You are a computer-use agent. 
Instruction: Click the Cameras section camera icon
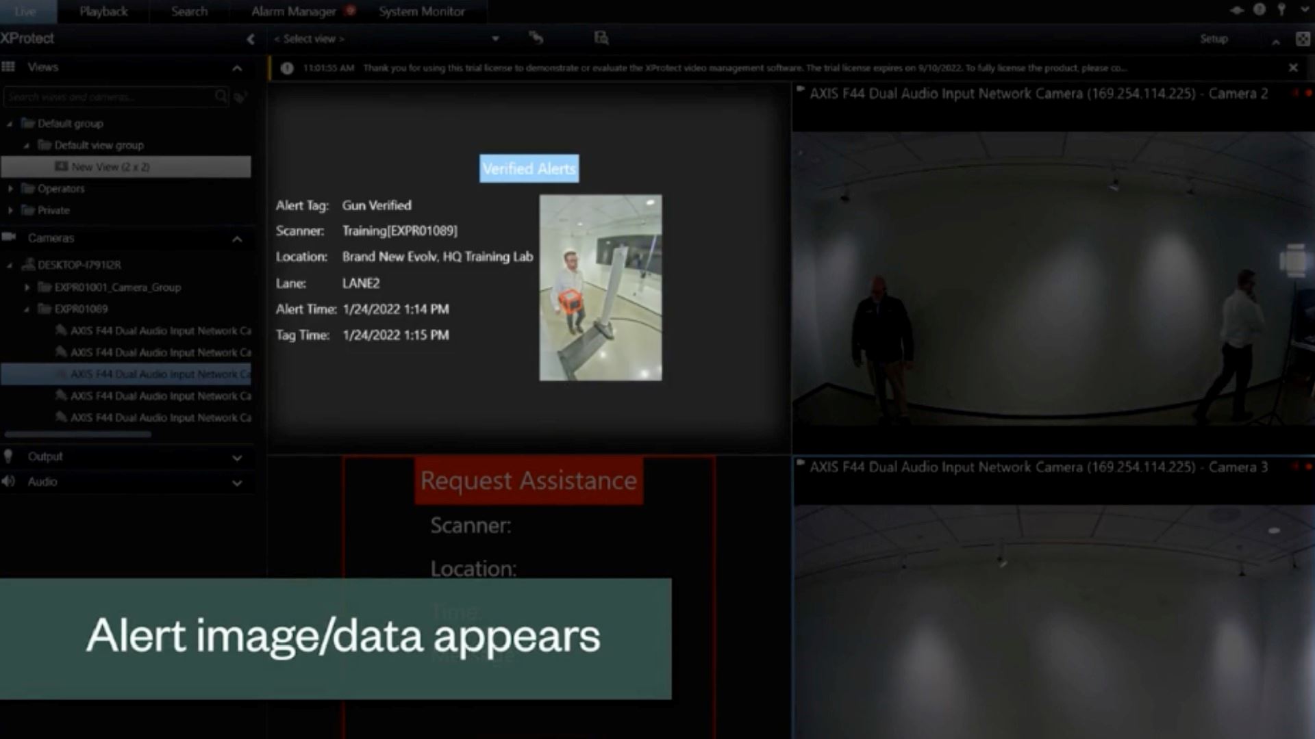click(x=8, y=237)
